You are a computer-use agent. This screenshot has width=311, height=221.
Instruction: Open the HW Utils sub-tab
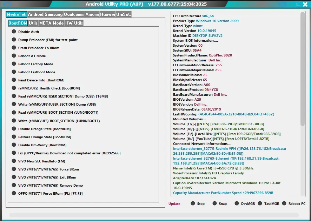click(74, 23)
